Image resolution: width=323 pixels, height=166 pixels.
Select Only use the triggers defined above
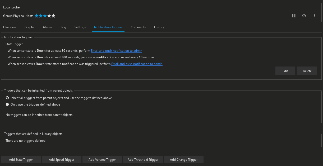tap(7, 105)
